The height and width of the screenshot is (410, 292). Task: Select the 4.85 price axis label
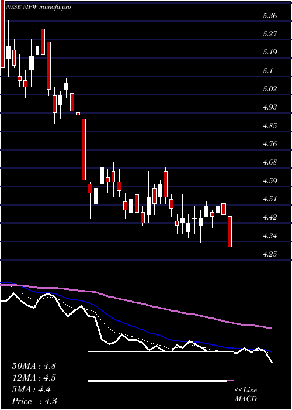[270, 126]
